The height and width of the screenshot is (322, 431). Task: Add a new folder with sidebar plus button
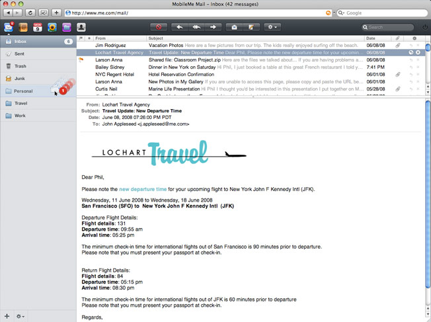pyautogui.click(x=7, y=316)
